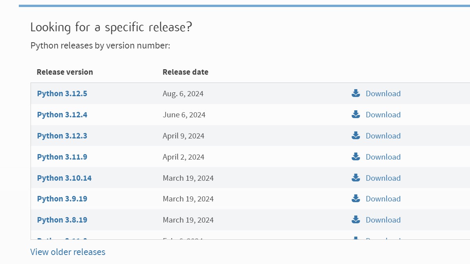Click download icon for Python 3.8.19
Image resolution: width=470 pixels, height=264 pixels.
pos(356,219)
